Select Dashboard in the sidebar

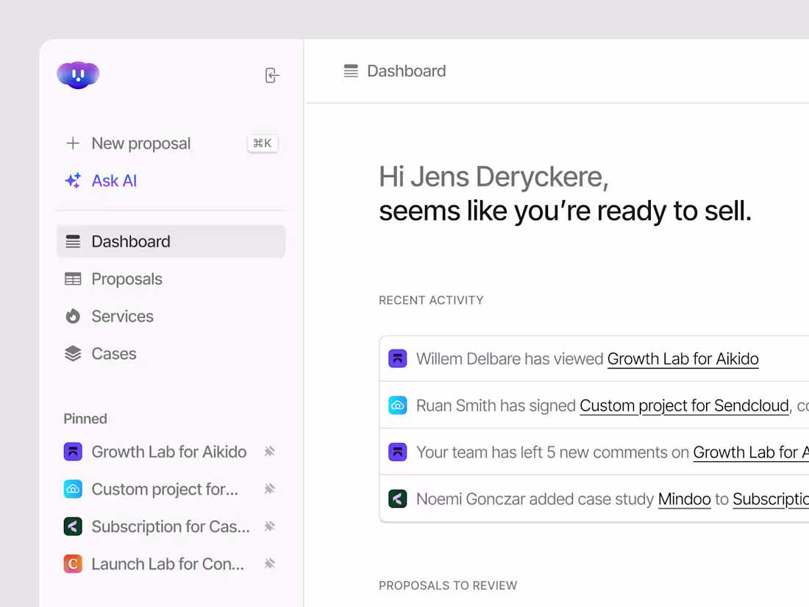[x=171, y=241]
